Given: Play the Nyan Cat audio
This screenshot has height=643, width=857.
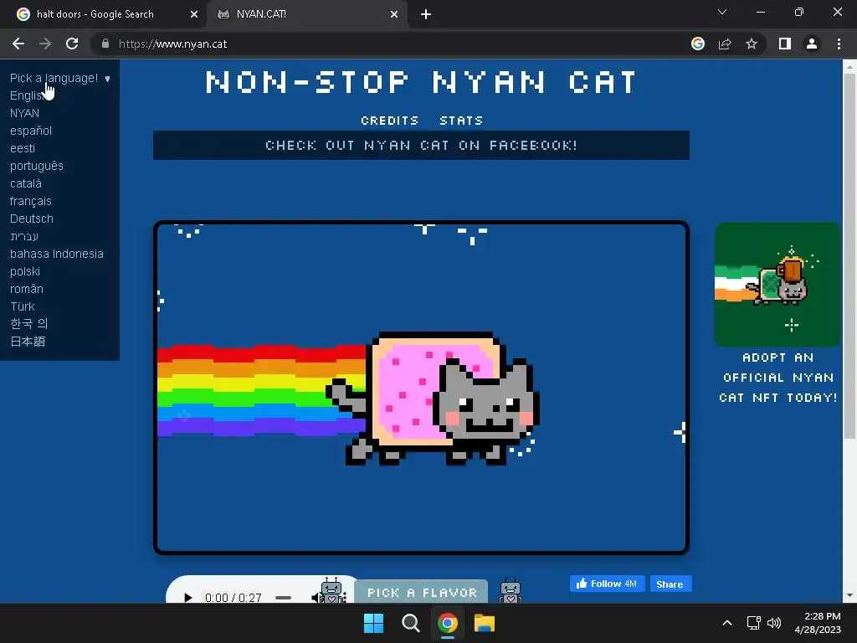Looking at the screenshot, I should coord(188,597).
